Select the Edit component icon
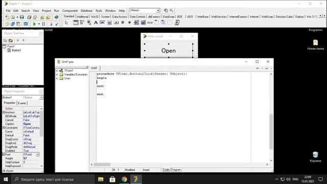 [102, 22]
